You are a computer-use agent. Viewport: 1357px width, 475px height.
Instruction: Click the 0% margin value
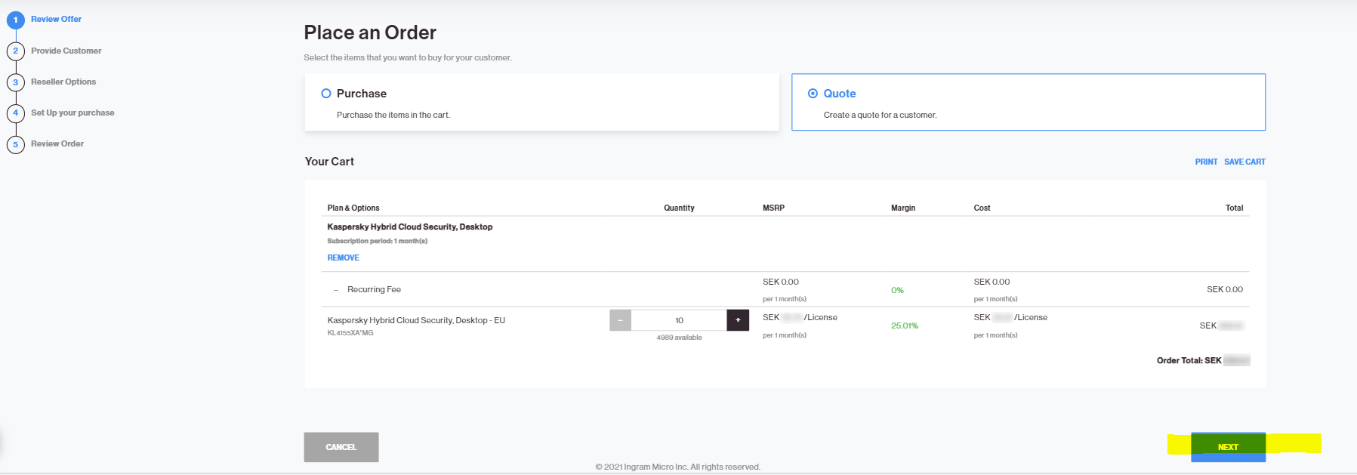click(897, 290)
